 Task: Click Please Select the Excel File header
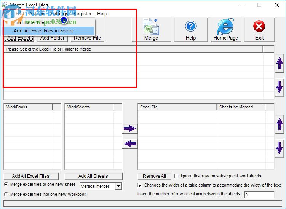coord(133,49)
